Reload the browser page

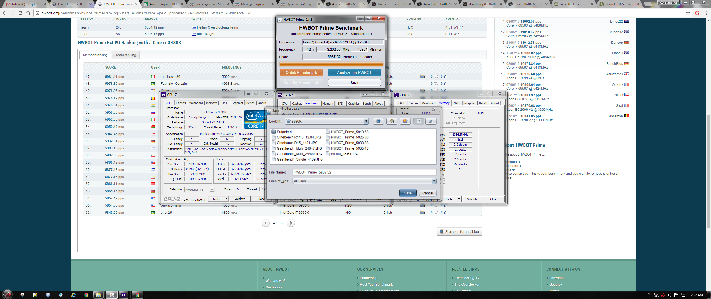20,13
